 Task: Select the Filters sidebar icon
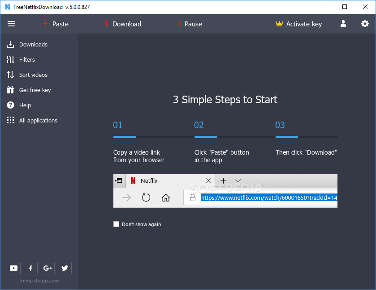[x=10, y=59]
